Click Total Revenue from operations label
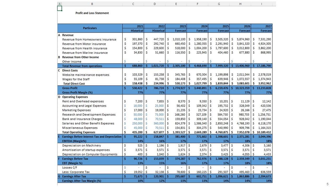Image resolution: width=334 pixels, height=187 pixels. (82, 66)
